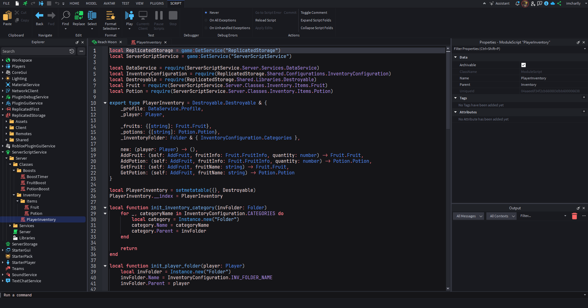Clear output with the red trash icon
This screenshot has width=588, height=308.
[574, 216]
